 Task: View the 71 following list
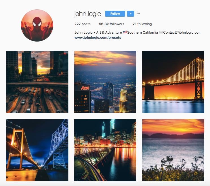pos(142,24)
